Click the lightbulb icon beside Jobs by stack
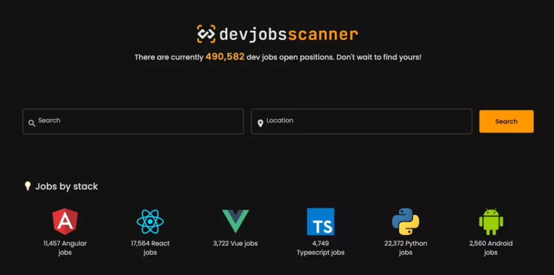Image resolution: width=554 pixels, height=275 pixels. pos(28,186)
